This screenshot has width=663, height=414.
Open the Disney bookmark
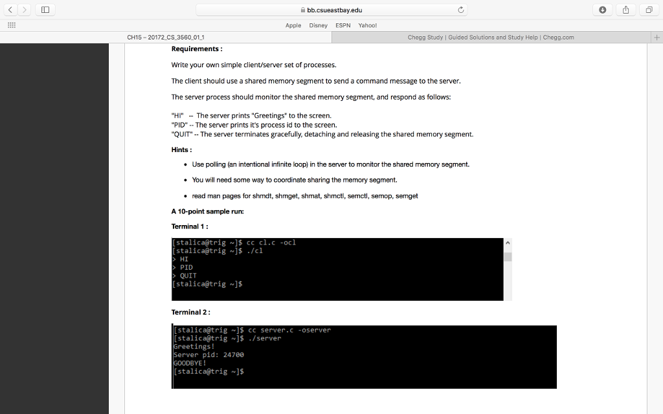[318, 25]
